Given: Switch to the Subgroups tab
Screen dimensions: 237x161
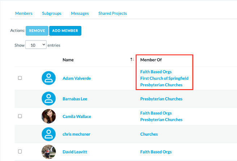Looking at the screenshot, I should pyautogui.click(x=52, y=13).
